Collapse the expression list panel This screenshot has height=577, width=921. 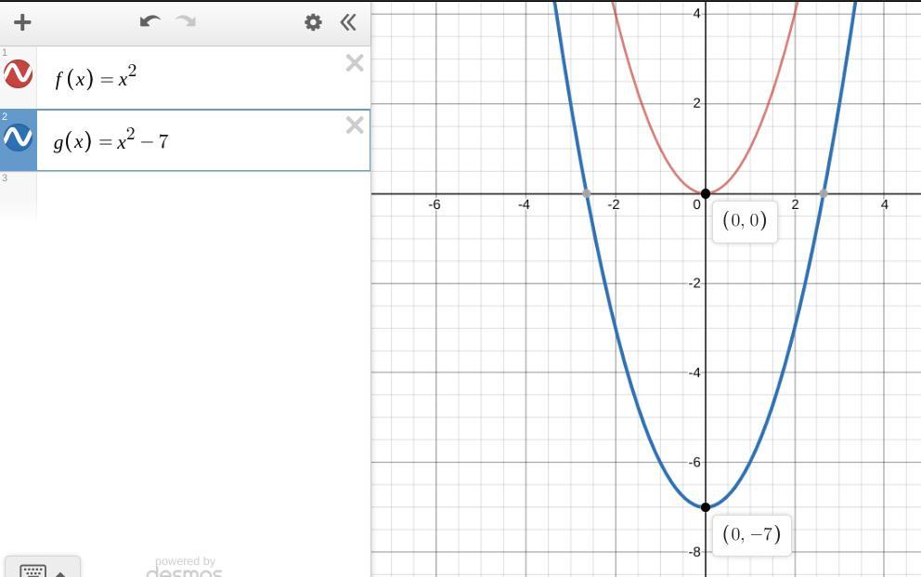tap(348, 22)
